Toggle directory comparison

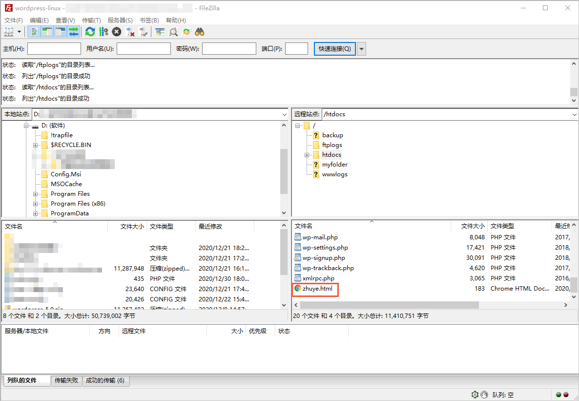[173, 32]
